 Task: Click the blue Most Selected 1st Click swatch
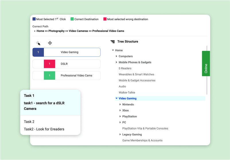[x=34, y=19]
